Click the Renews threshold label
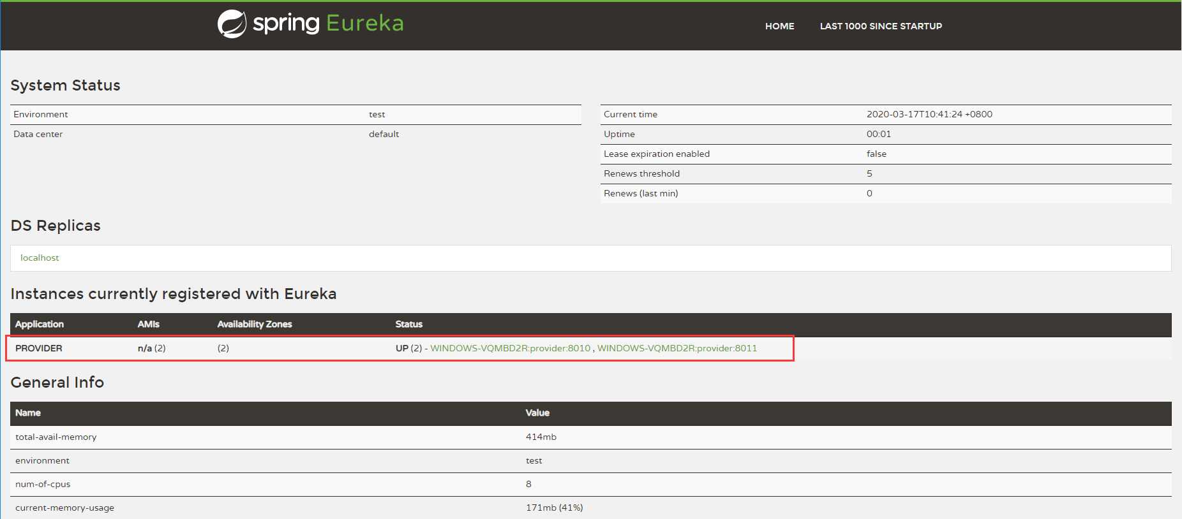 click(x=641, y=173)
